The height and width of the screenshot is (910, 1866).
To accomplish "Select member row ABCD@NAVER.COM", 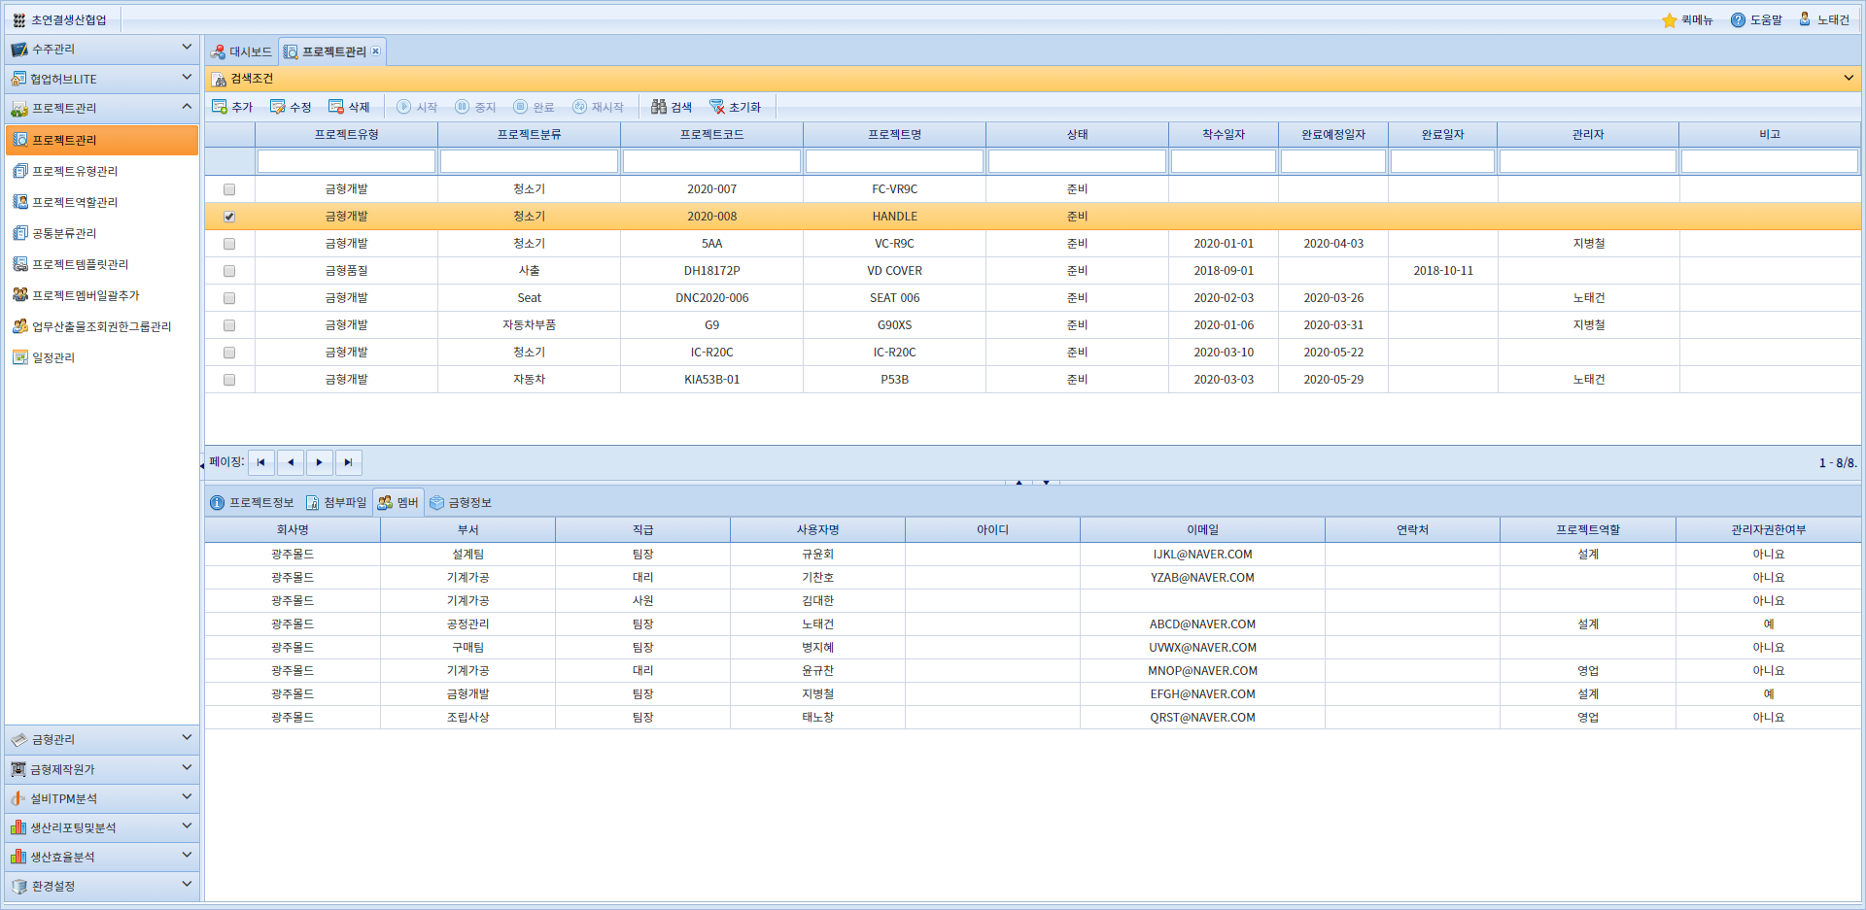I will [1033, 624].
